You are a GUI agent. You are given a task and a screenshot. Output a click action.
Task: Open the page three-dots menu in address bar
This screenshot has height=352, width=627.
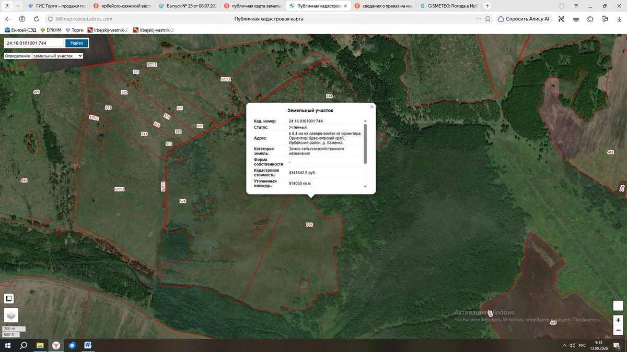tap(479, 19)
